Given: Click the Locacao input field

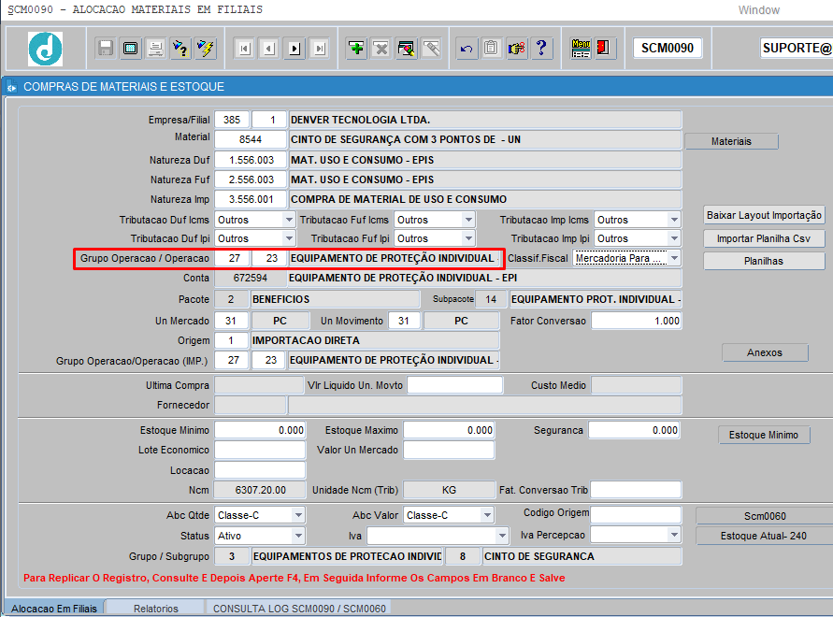Looking at the screenshot, I should point(260,470).
